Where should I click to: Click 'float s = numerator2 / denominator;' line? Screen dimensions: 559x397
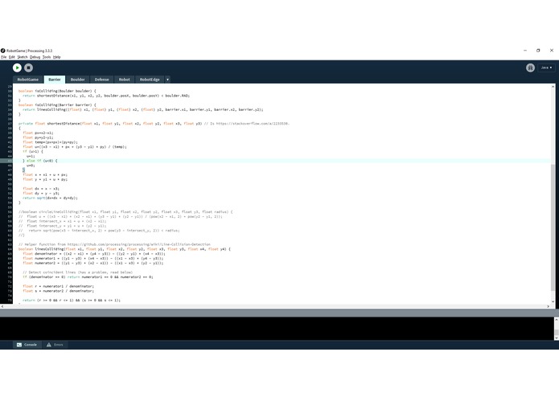pyautogui.click(x=59, y=291)
